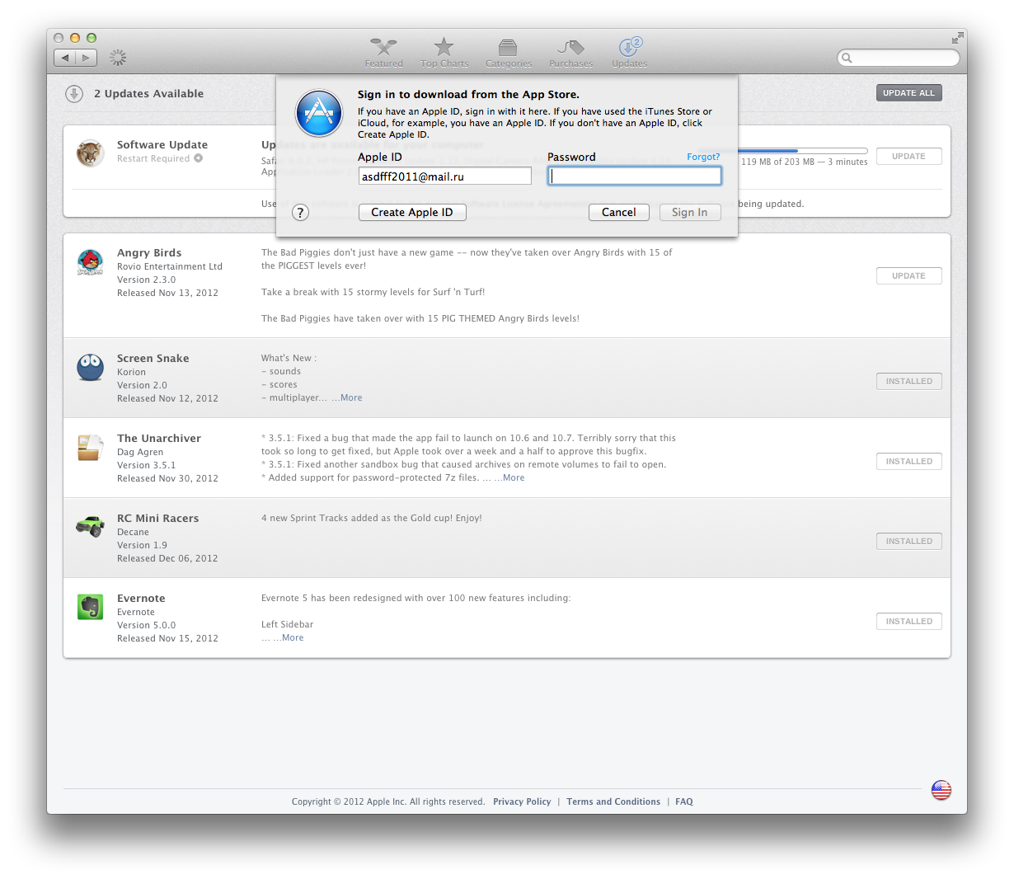Go back with the left arrow button
Screen dimensions: 1014x879
pyautogui.click(x=65, y=58)
